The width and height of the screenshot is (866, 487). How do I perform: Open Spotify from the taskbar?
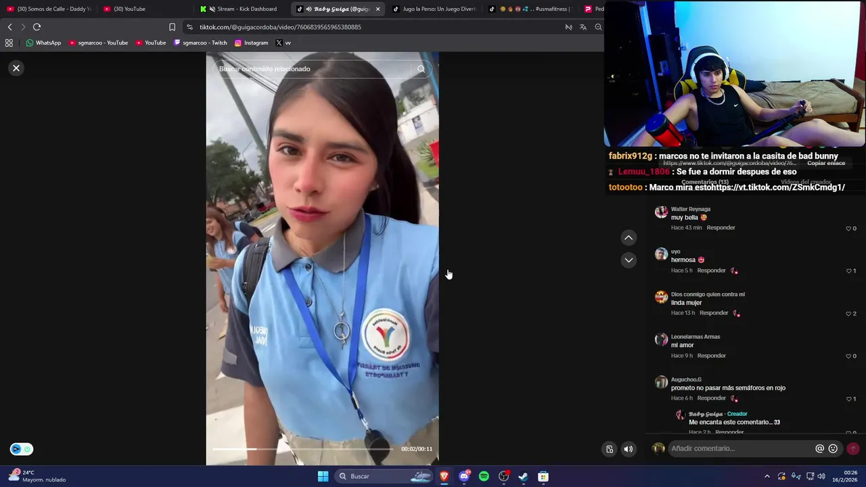pos(484,476)
